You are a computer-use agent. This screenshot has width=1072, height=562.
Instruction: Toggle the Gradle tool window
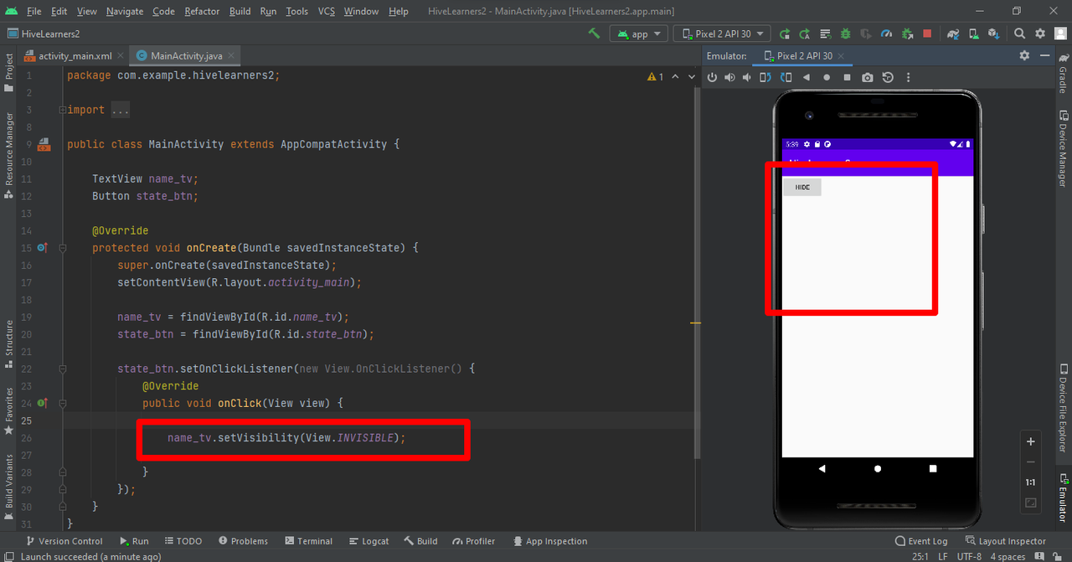pos(1063,75)
